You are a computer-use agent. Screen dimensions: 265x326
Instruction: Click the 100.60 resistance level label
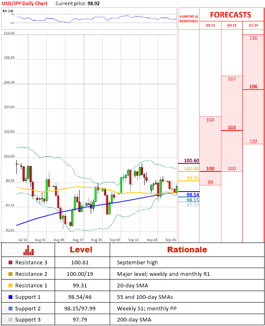point(191,160)
